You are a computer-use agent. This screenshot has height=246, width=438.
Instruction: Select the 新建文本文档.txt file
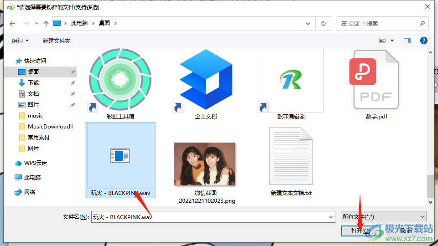(291, 156)
